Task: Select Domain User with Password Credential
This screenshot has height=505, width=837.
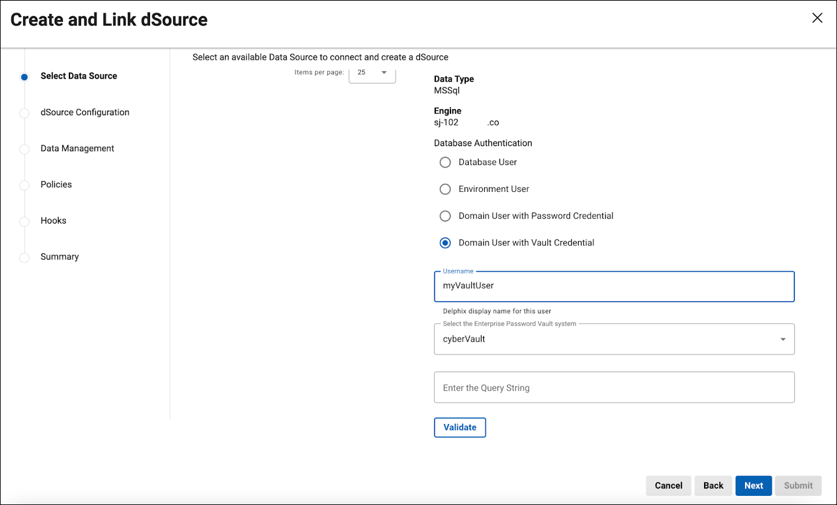Action: (446, 216)
